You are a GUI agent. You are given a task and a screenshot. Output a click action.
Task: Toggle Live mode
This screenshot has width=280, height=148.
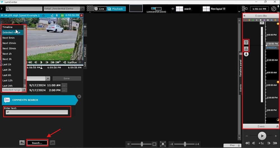coord(99,9)
